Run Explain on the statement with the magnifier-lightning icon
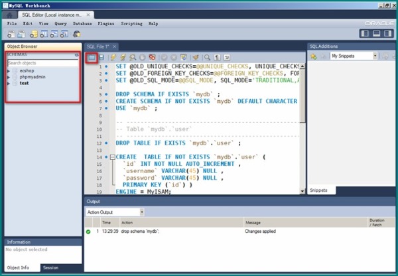The width and height of the screenshot is (398, 276). [x=133, y=58]
